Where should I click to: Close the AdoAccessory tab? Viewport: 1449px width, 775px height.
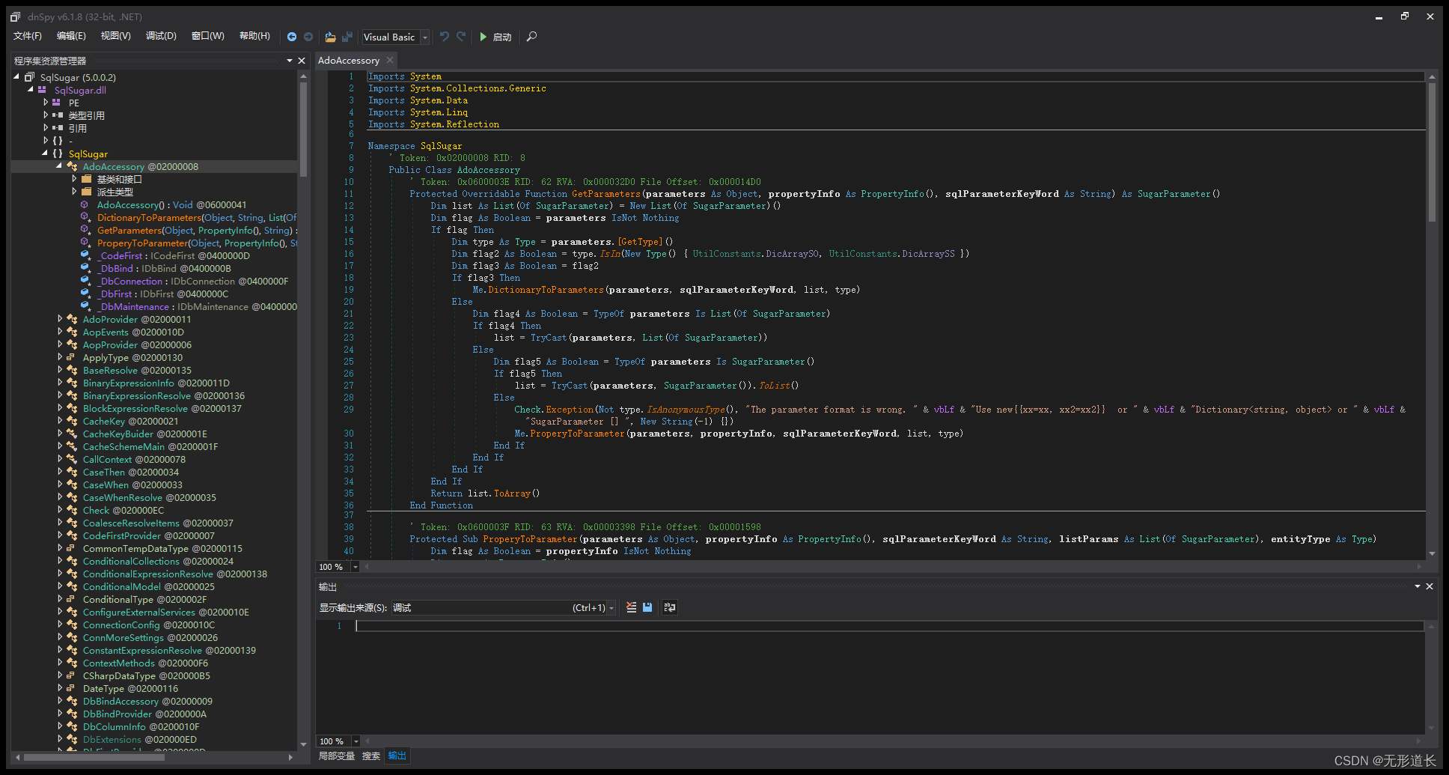point(390,60)
